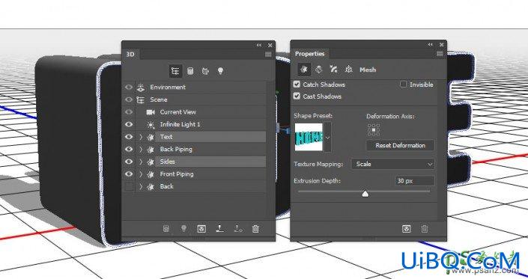Viewport: 528px width, 279px height.
Task: Collapse the Properties panel double arrows
Action: pyautogui.click(x=431, y=44)
